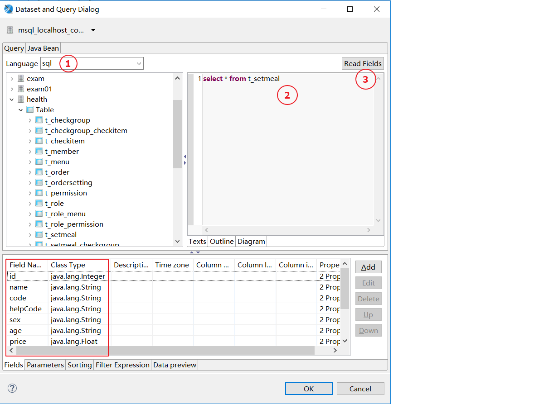This screenshot has height=404, width=534.
Task: Confirm with the OK button
Action: (x=309, y=389)
